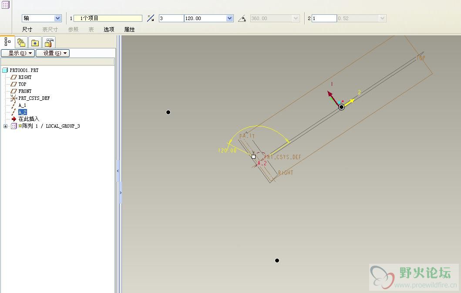The width and height of the screenshot is (461, 293).
Task: Click the 120.00 angle dimension in viewport
Action: pyautogui.click(x=227, y=150)
